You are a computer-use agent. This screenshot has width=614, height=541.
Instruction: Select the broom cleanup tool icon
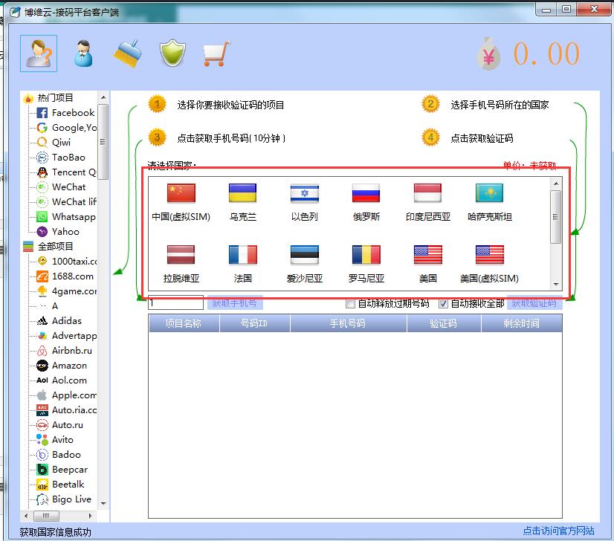click(x=128, y=54)
